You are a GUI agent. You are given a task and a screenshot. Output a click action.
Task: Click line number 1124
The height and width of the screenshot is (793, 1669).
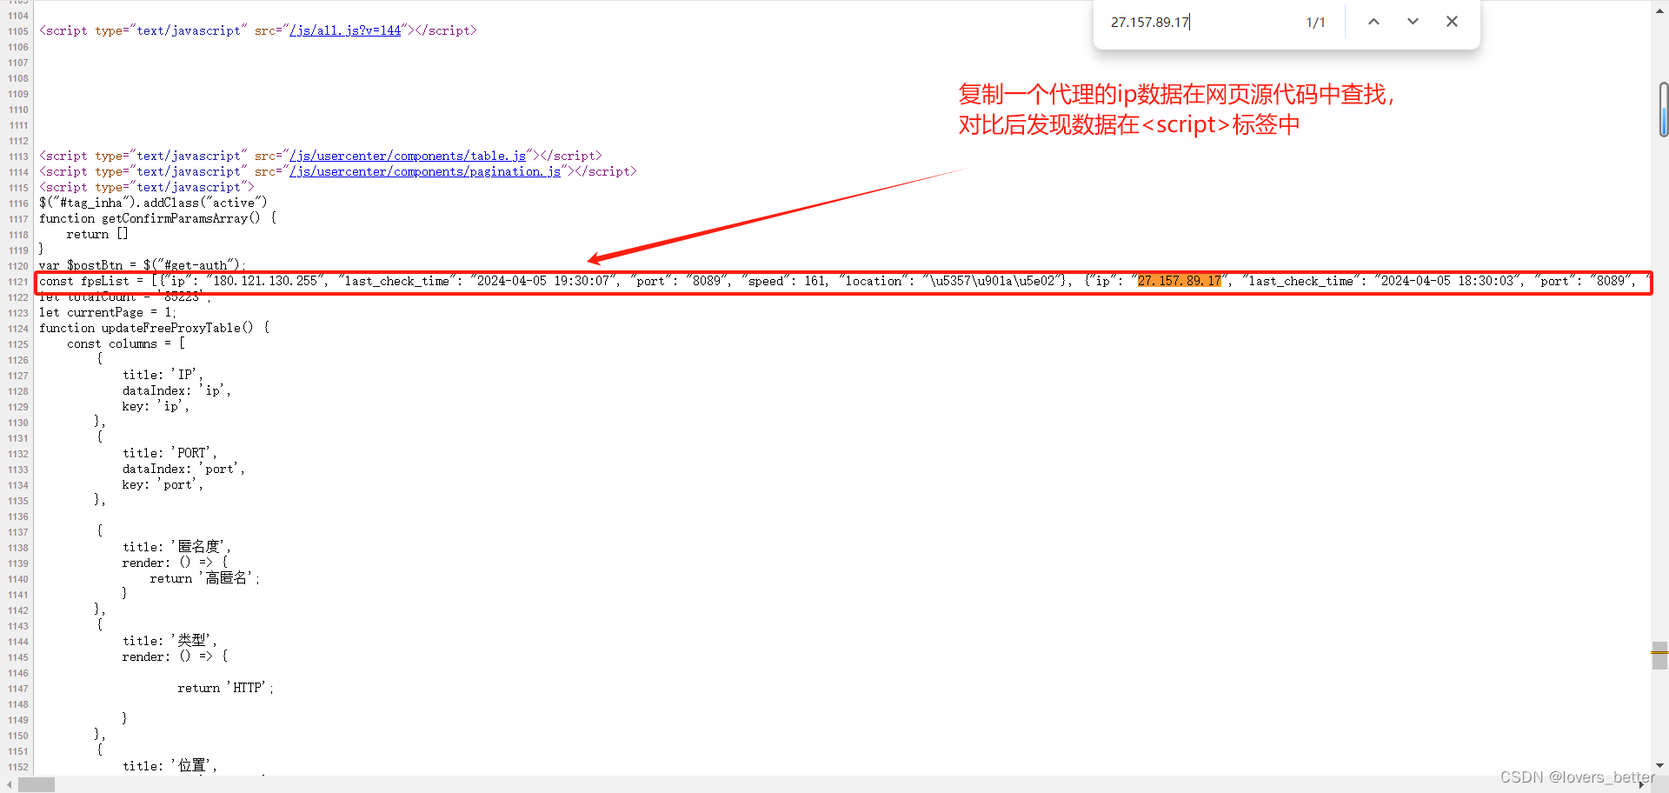[18, 329]
